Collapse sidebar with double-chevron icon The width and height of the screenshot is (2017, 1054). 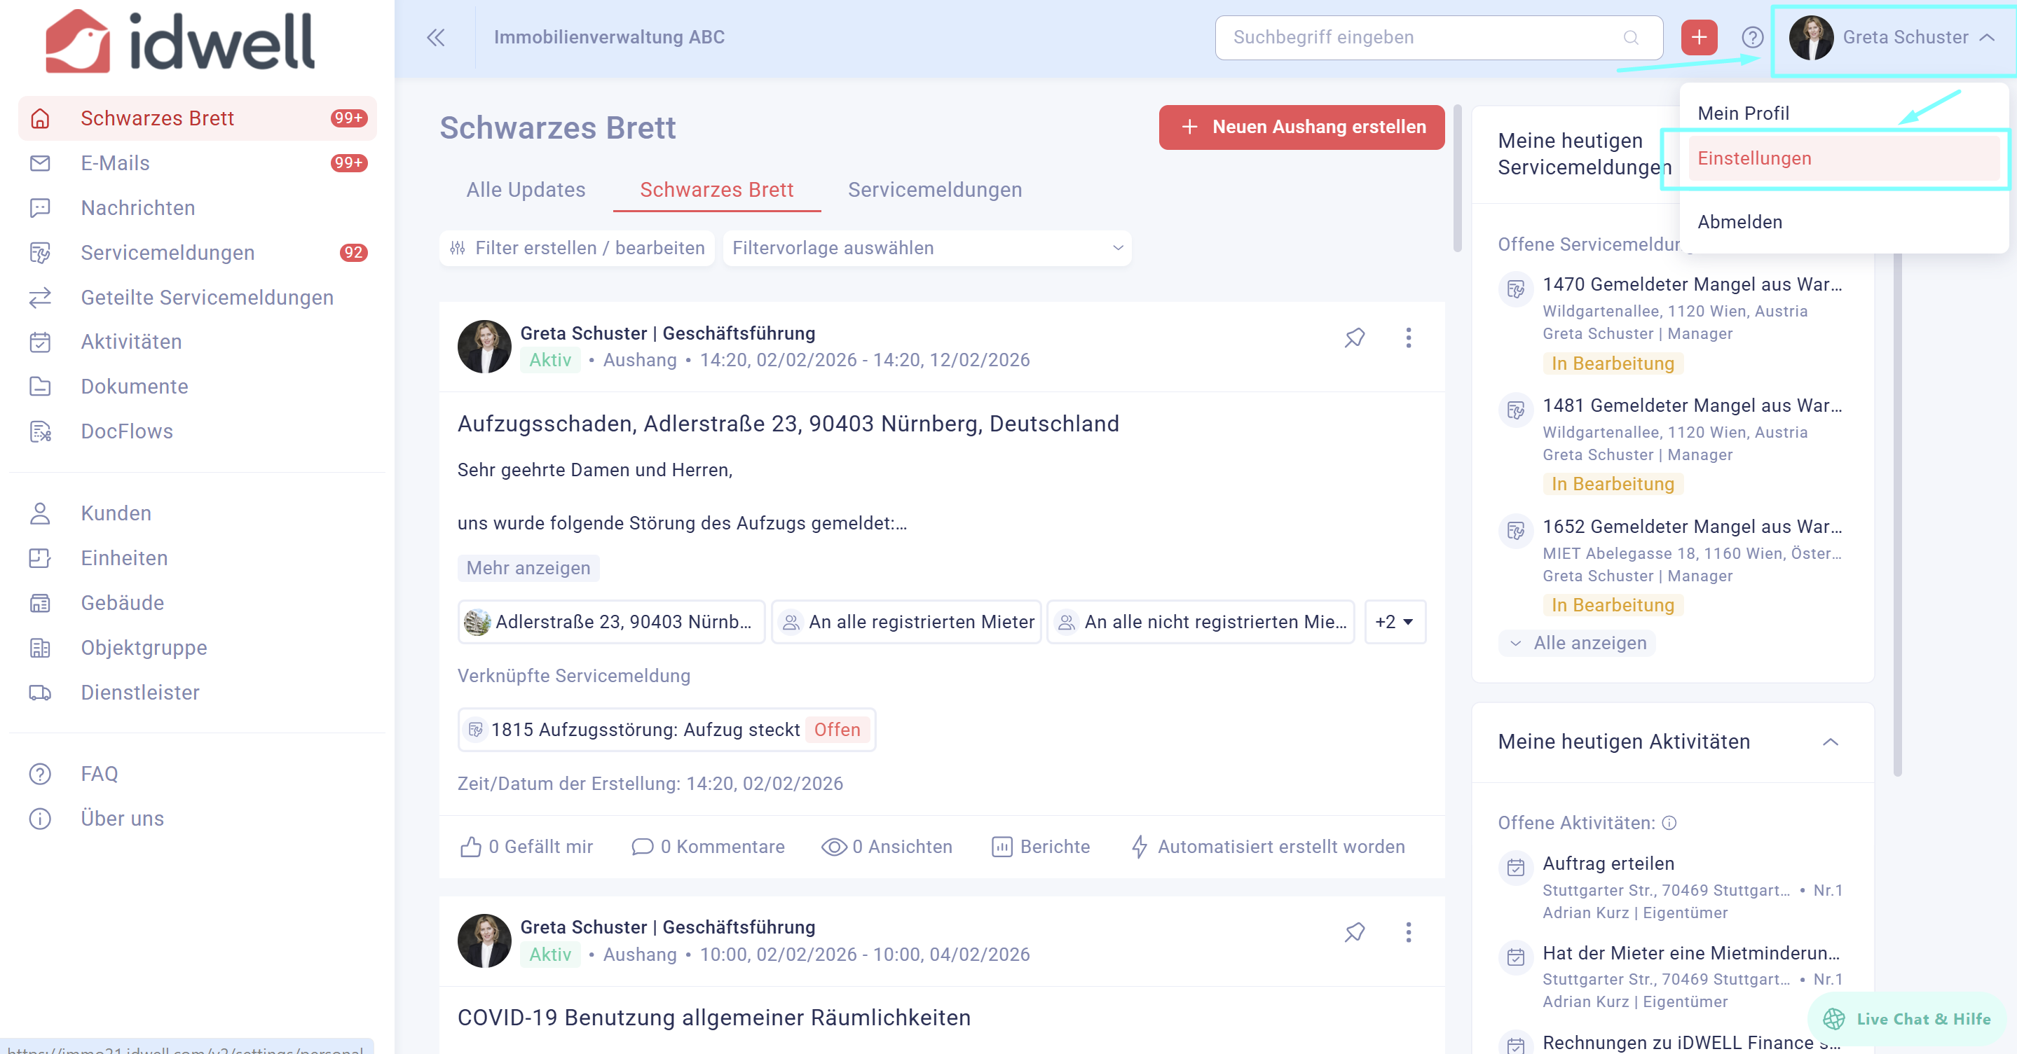point(435,38)
